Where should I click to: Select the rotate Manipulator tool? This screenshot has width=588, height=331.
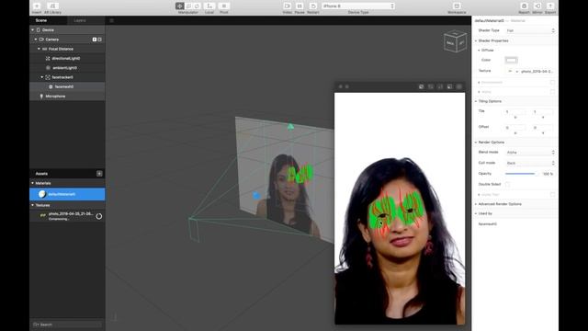coord(197,6)
